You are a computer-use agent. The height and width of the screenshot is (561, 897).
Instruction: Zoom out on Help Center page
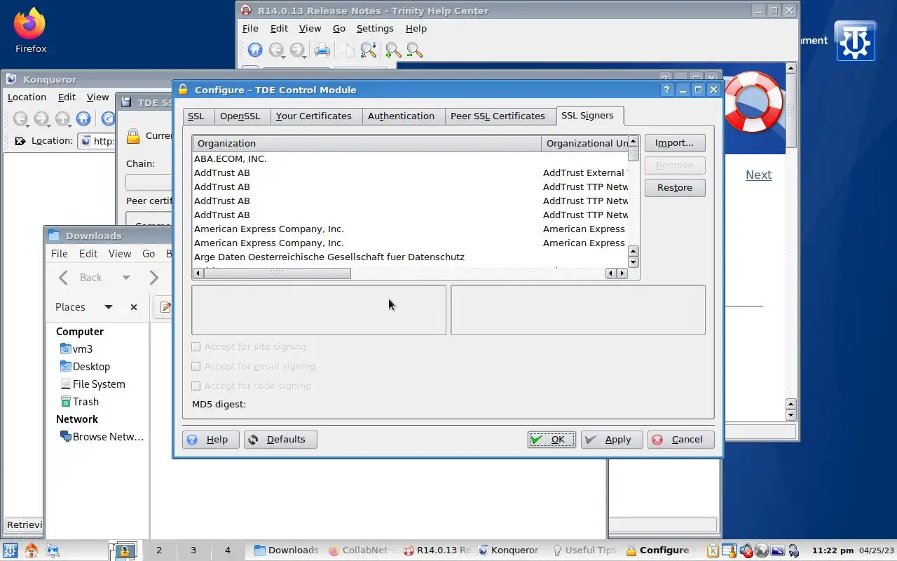pos(414,50)
